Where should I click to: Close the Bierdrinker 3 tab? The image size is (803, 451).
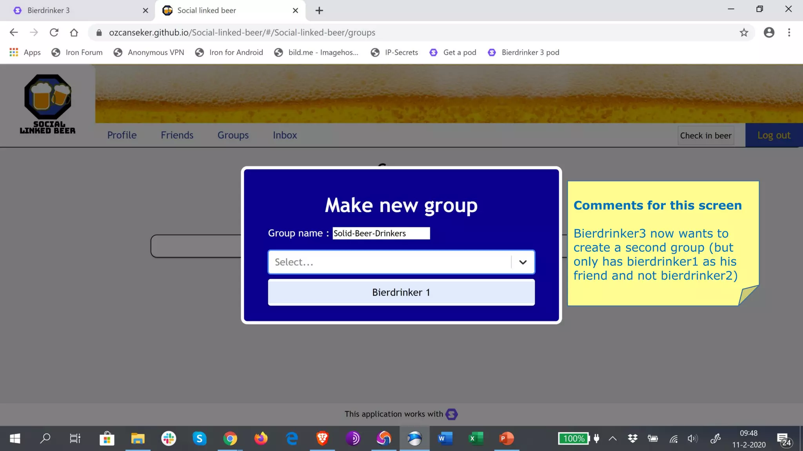click(x=145, y=11)
